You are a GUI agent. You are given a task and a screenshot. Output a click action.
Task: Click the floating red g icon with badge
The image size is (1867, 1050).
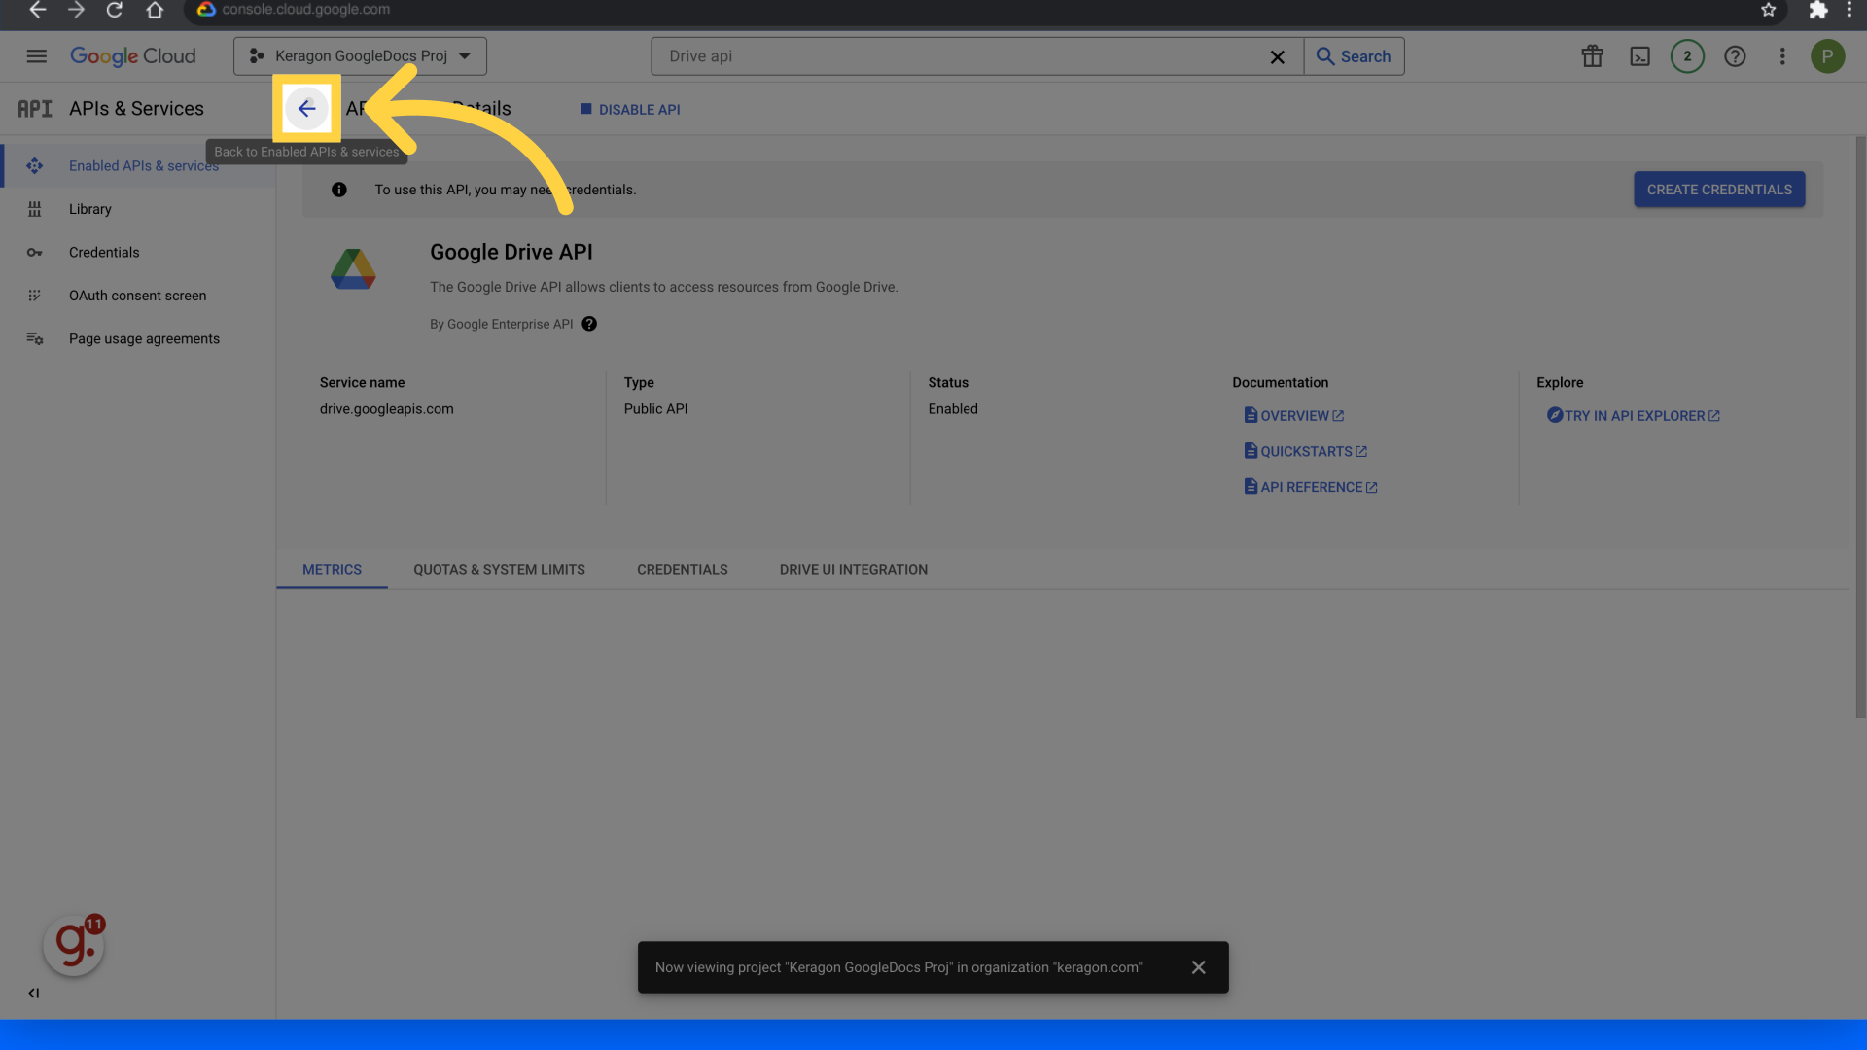tap(74, 945)
